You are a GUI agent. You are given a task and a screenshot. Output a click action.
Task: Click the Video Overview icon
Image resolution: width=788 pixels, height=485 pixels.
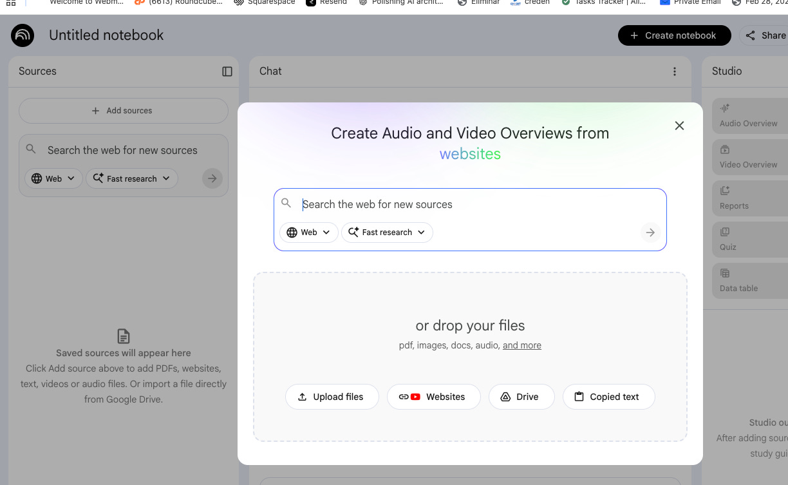pyautogui.click(x=725, y=149)
